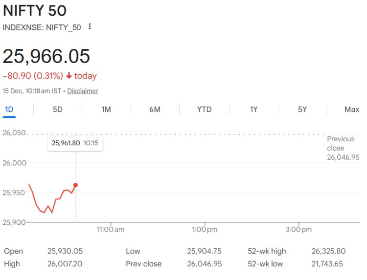Viewport: 367px width, 280px height.
Task: Click the 25,966.05 current price
Action: [x=46, y=56]
